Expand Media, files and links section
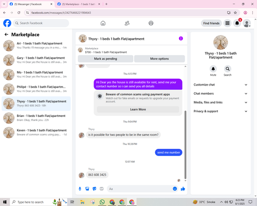The height and width of the screenshot is (206, 257). pyautogui.click(x=221, y=102)
